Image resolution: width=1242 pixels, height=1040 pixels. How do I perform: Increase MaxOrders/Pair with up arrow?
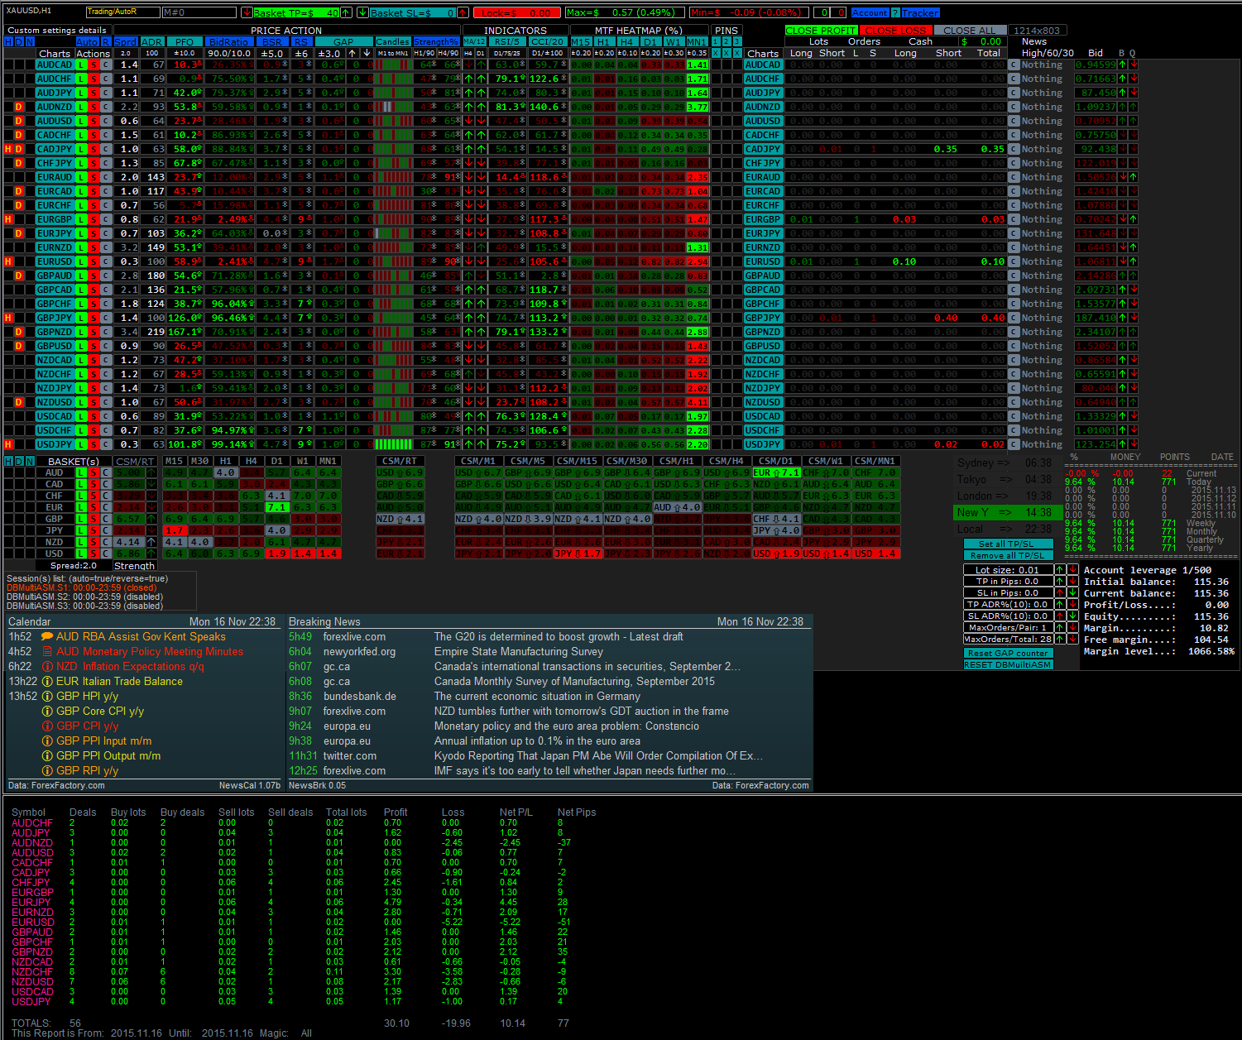click(x=1060, y=628)
